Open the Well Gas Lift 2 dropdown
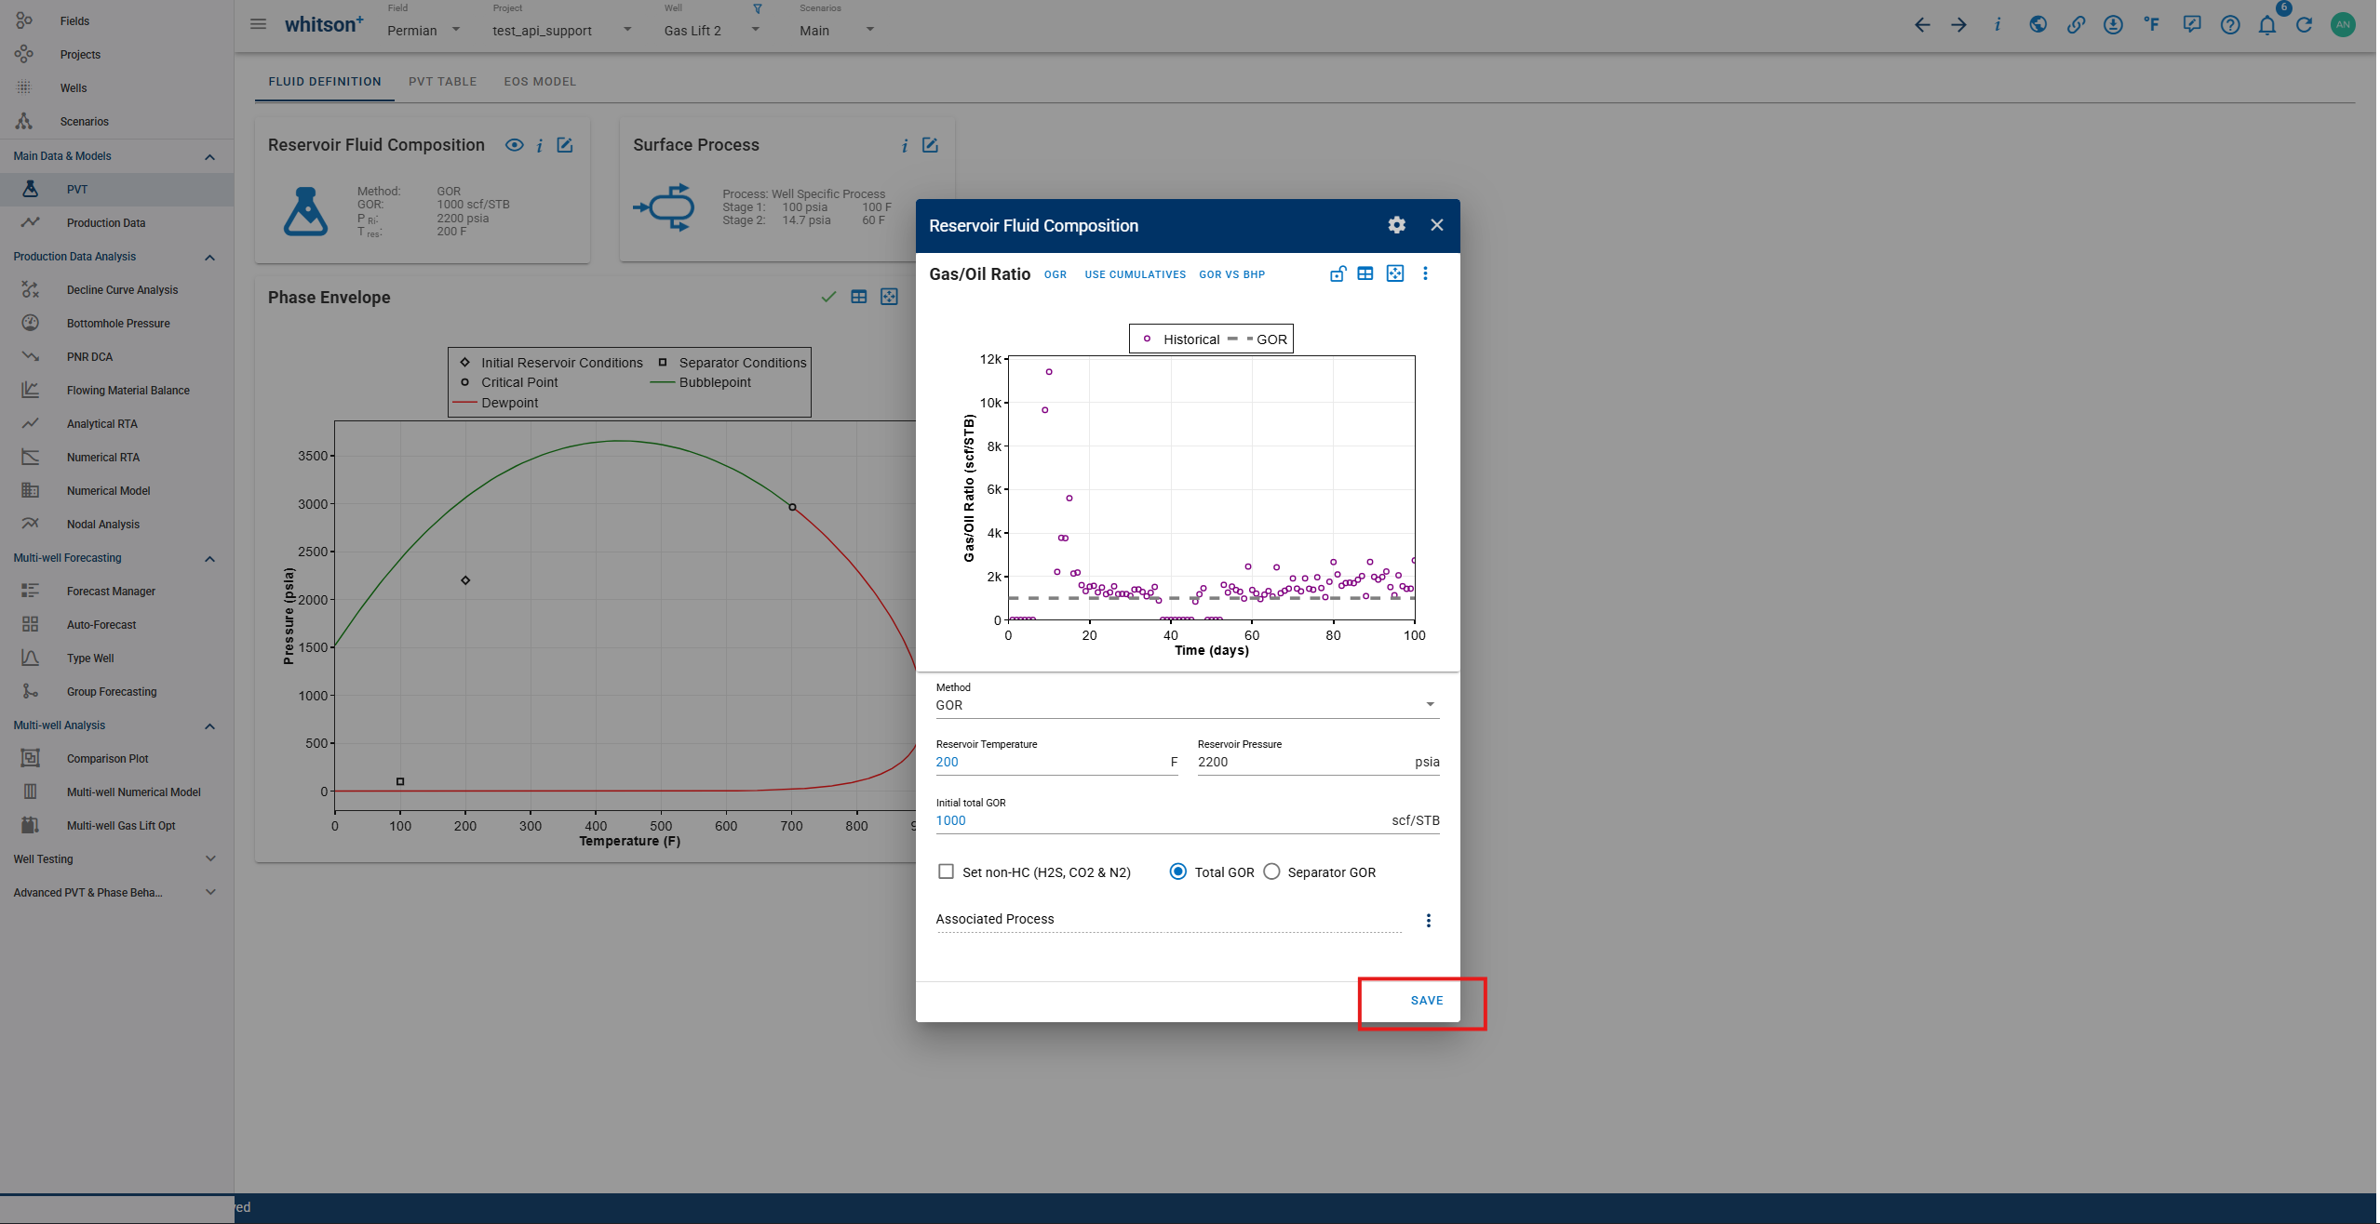This screenshot has width=2380, height=1224. tap(712, 31)
